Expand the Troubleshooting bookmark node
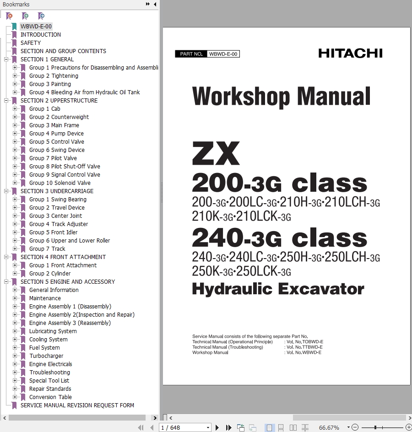 (15, 372)
